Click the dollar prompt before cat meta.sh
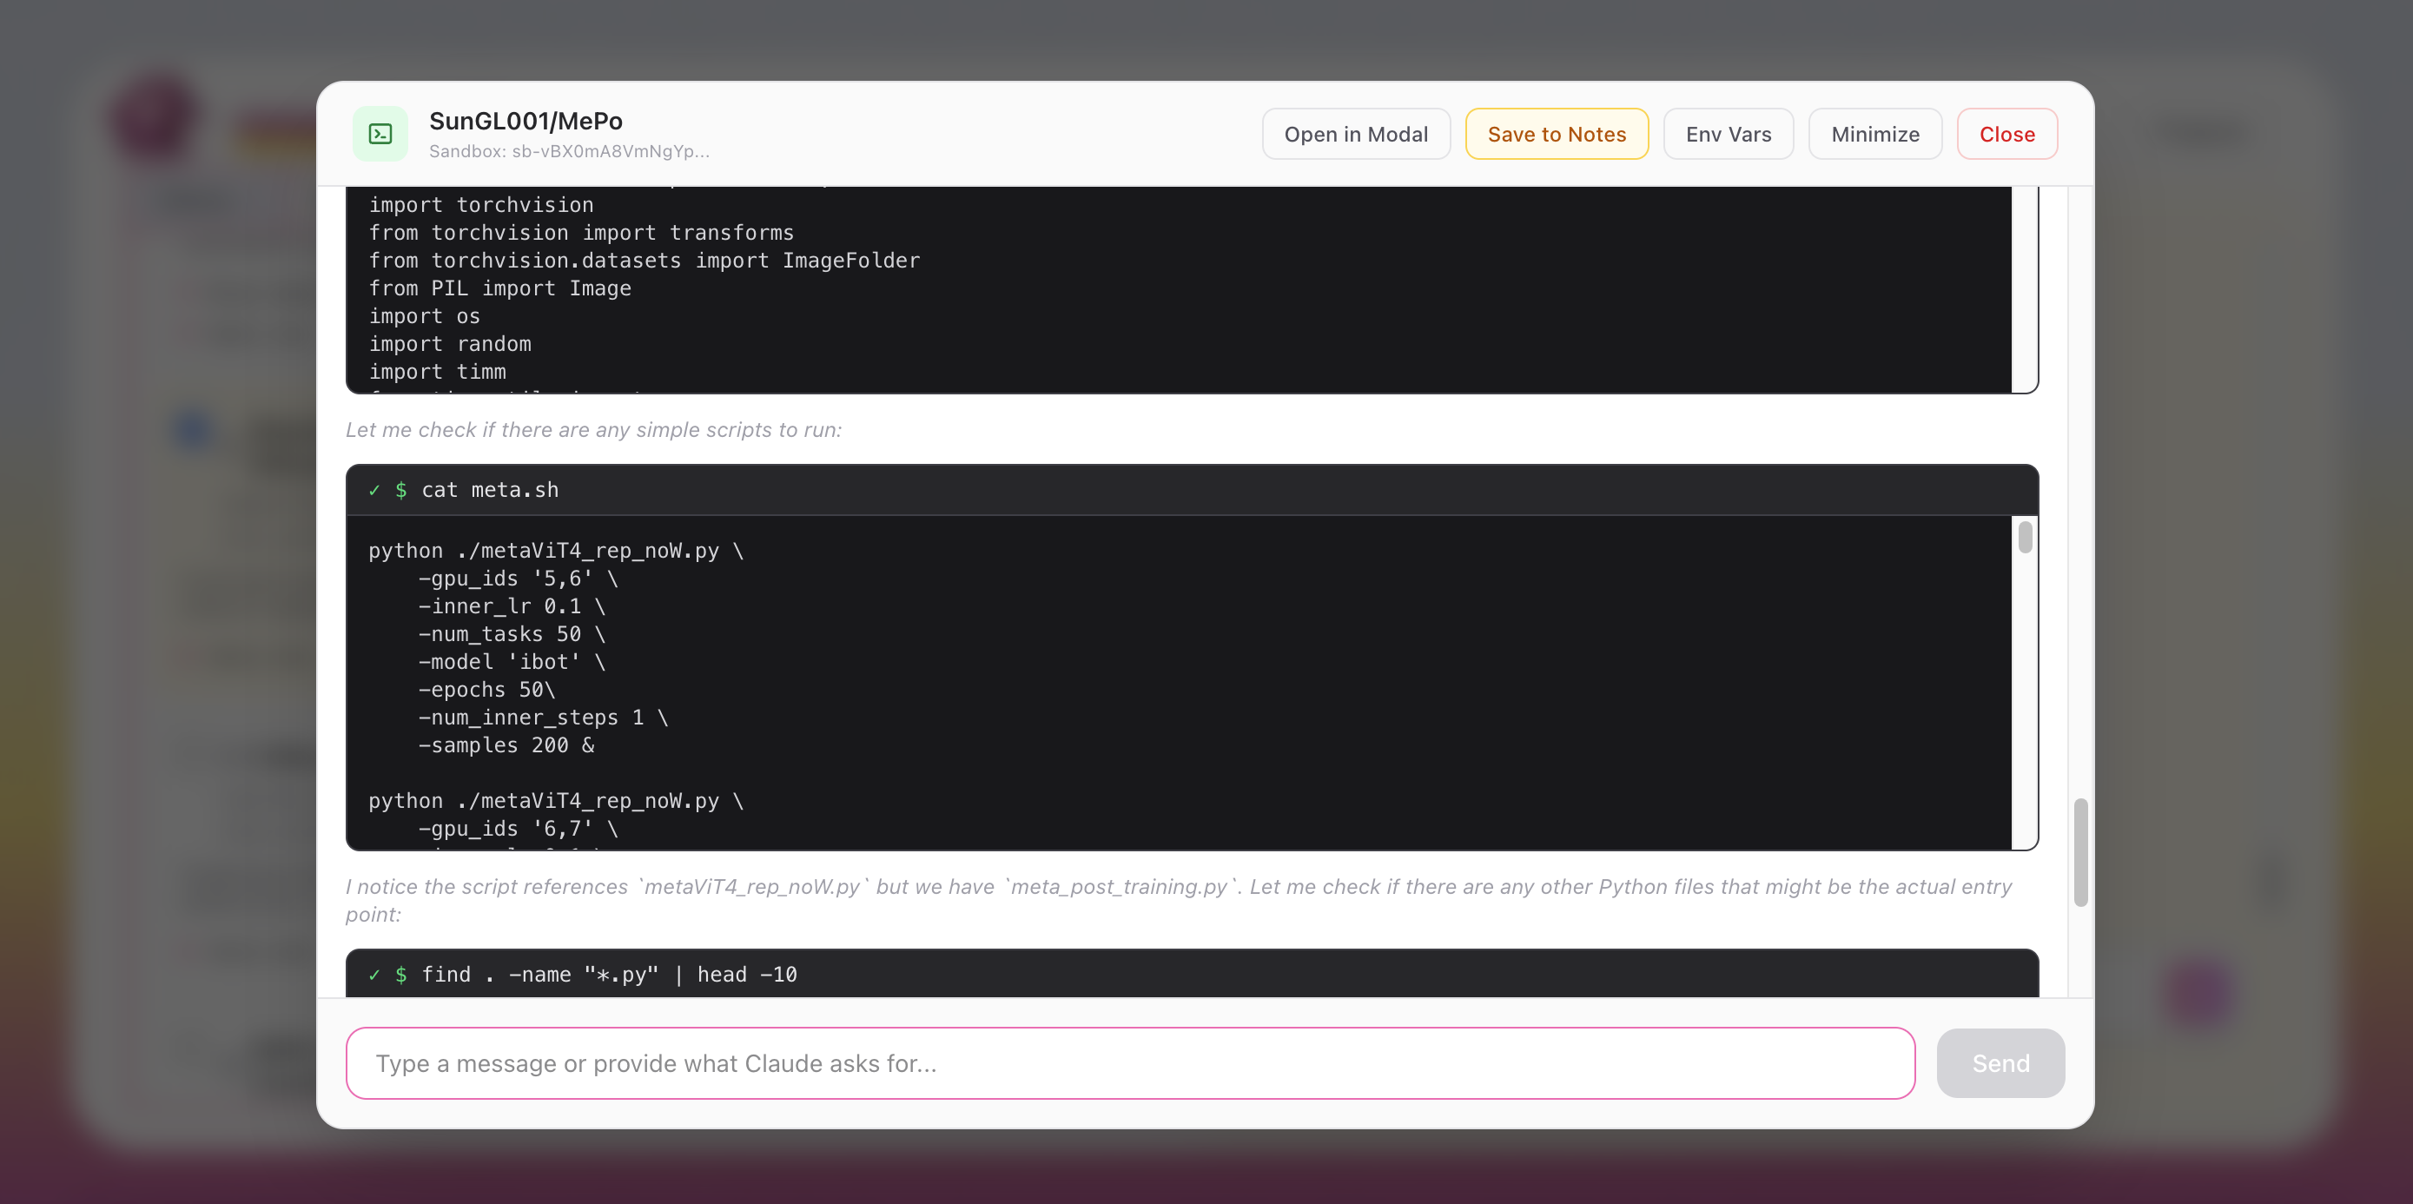This screenshot has width=2413, height=1204. click(401, 490)
